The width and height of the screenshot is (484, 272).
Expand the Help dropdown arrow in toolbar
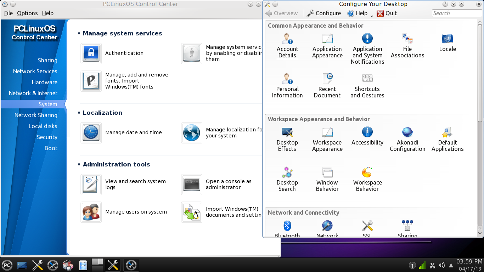point(372,16)
